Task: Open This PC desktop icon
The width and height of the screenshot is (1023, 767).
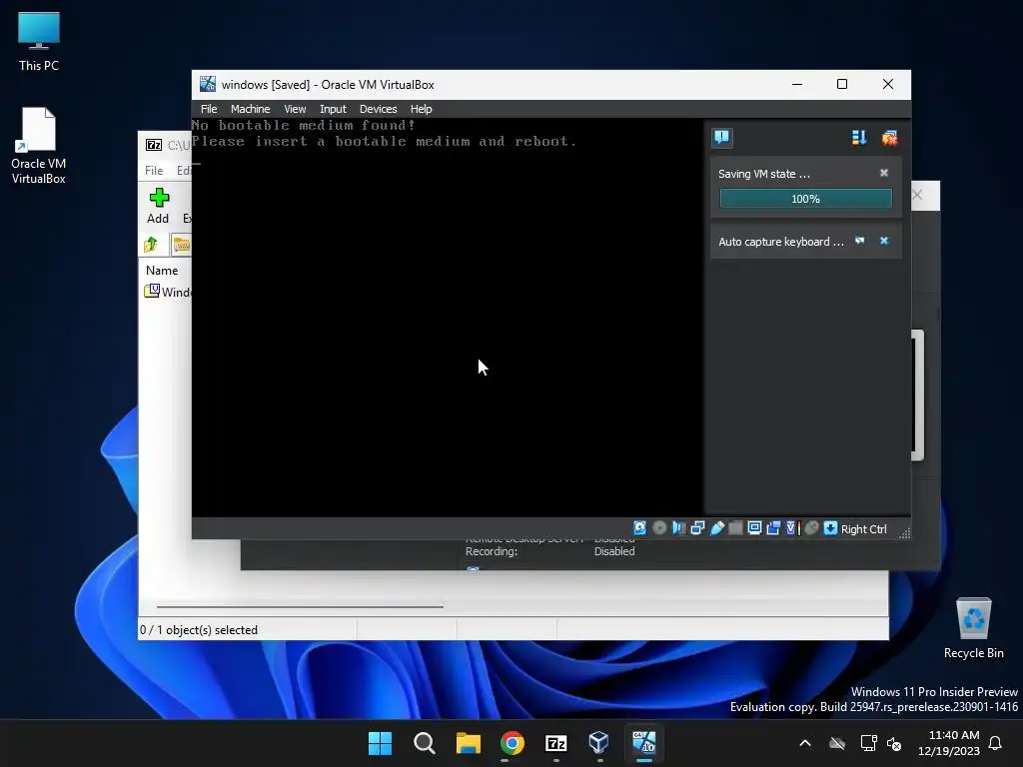Action: tap(39, 42)
